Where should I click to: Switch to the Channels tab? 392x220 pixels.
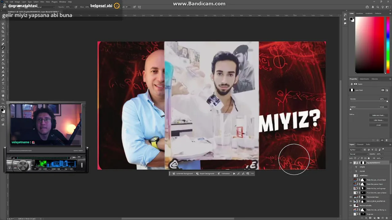click(x=360, y=145)
